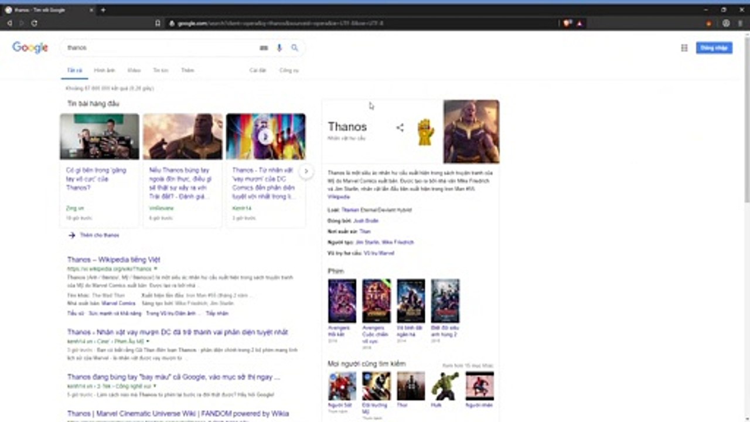Go to Google homepage via the logo

pyautogui.click(x=30, y=47)
